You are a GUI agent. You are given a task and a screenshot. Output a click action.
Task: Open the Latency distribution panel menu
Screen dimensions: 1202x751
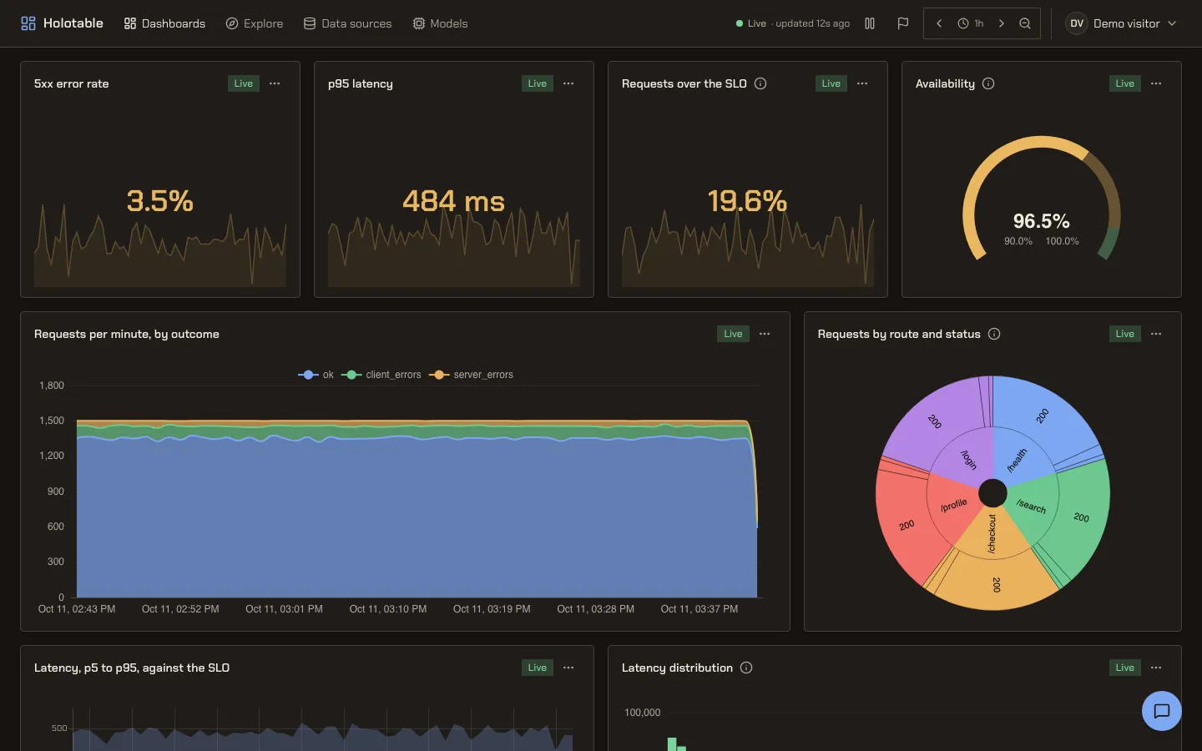(1156, 668)
